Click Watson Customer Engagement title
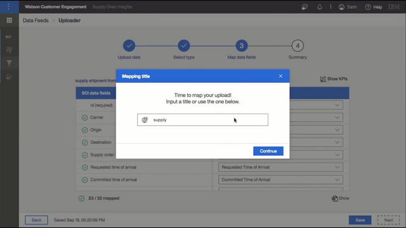Screen dimensions: 406x228 (56, 7)
